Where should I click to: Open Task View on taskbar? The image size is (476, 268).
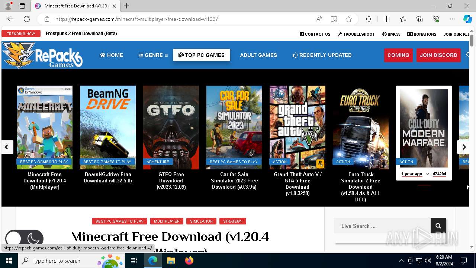[x=134, y=261]
